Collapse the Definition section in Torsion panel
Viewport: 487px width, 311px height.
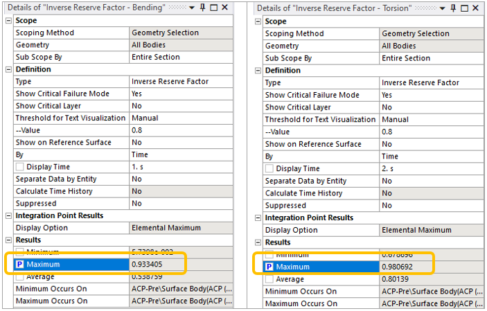pos(258,71)
